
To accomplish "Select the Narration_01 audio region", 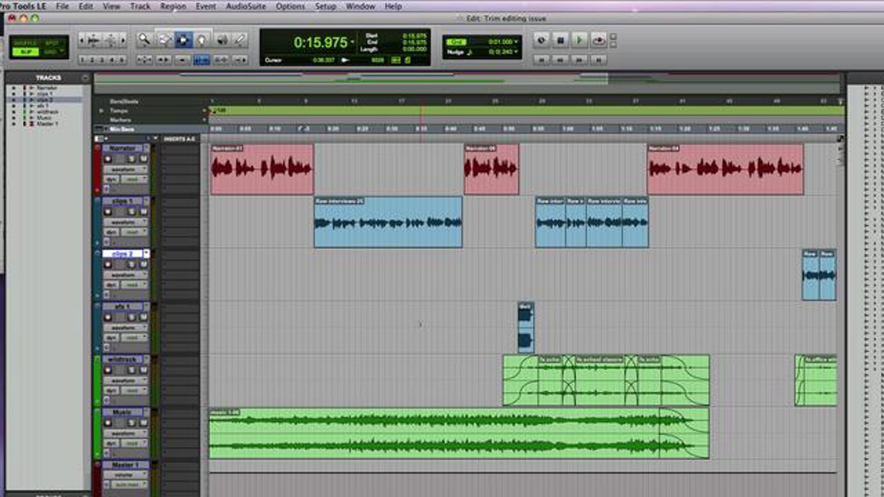I will point(262,169).
